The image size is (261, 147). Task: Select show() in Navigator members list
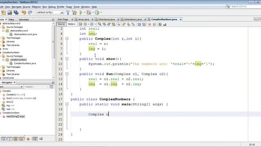point(10,102)
